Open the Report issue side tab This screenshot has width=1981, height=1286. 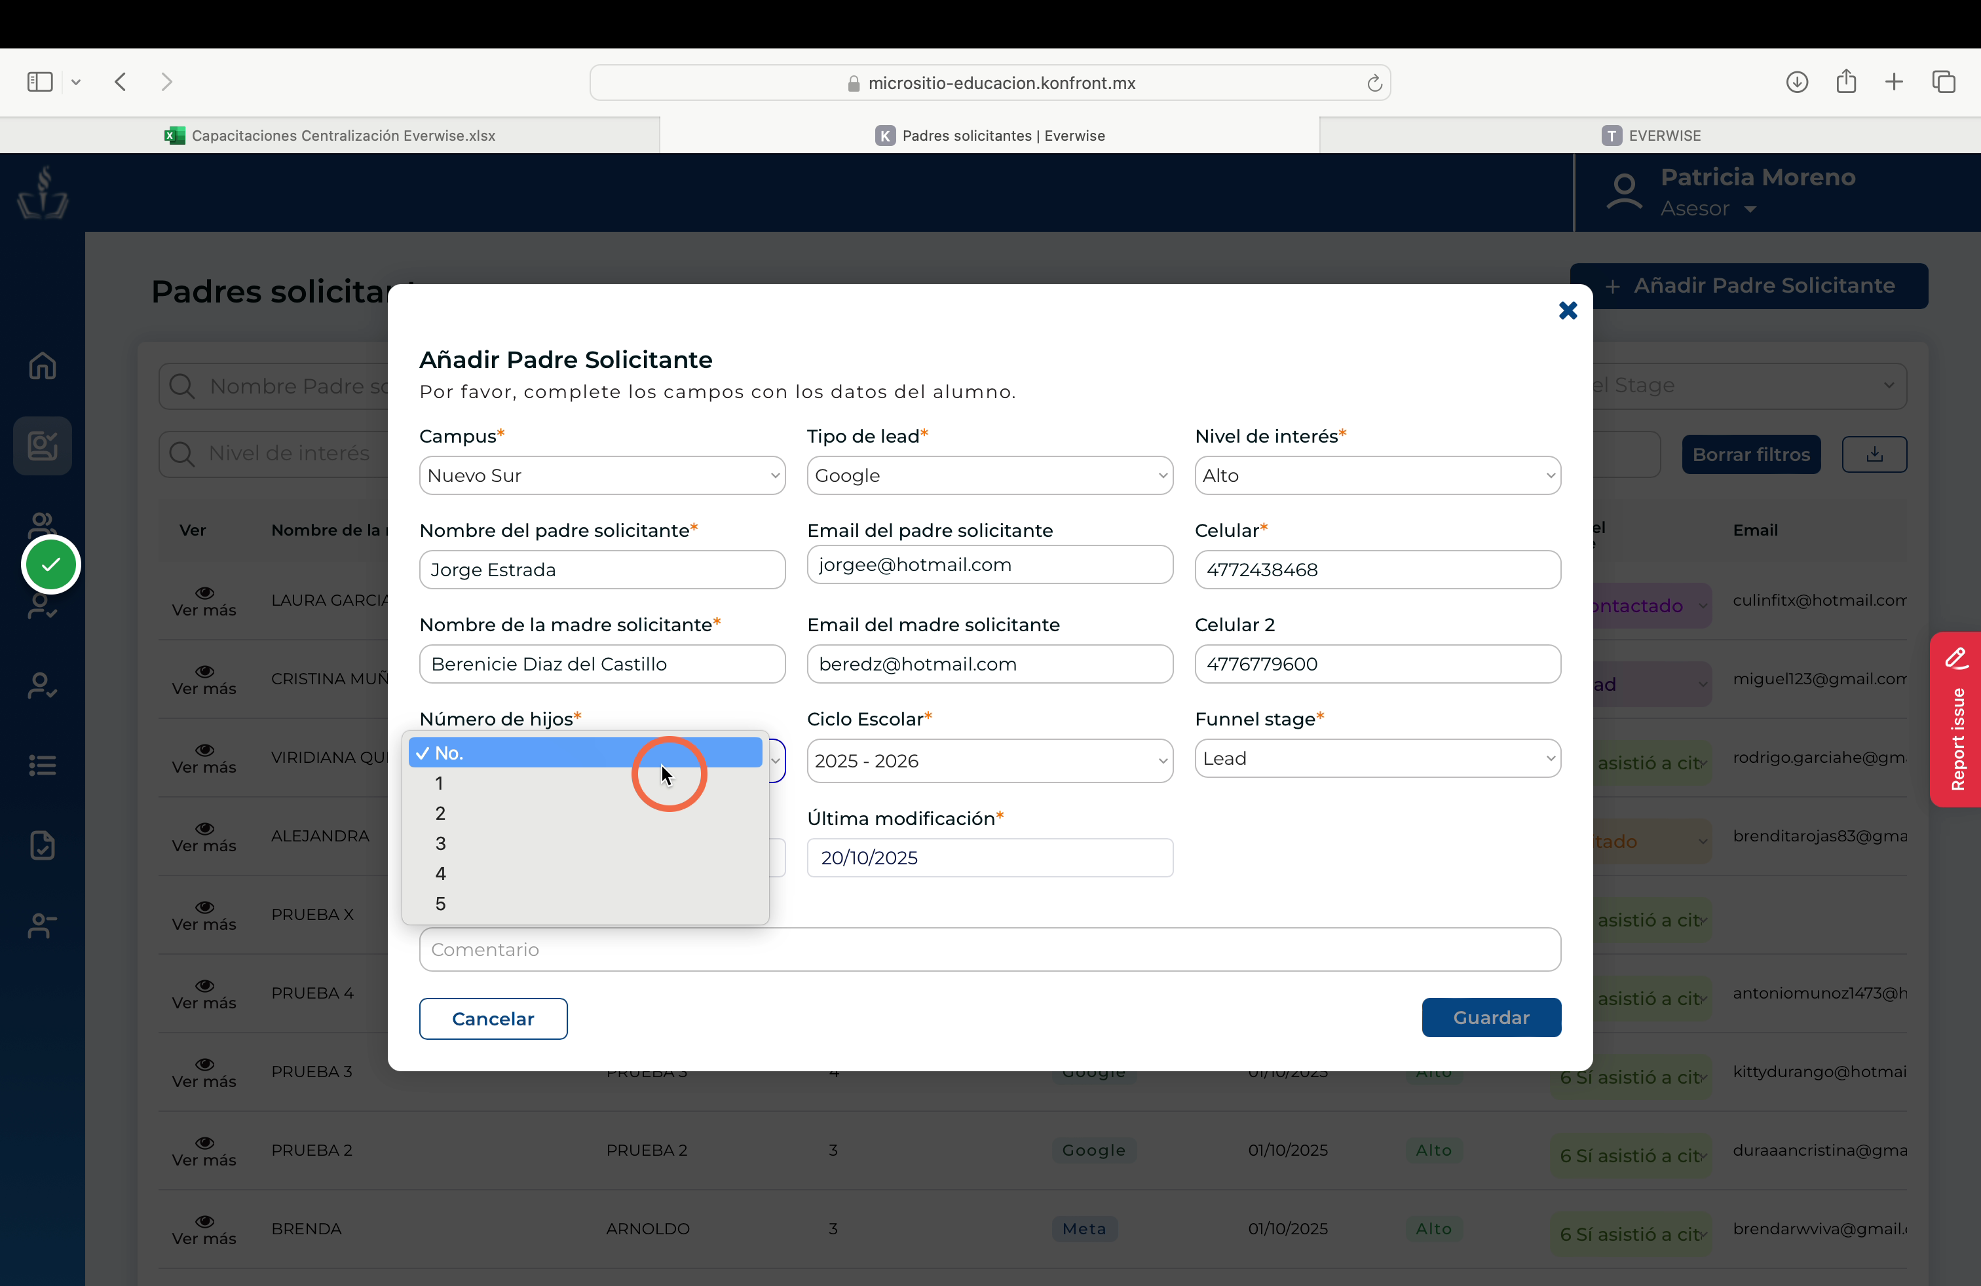tap(1956, 720)
